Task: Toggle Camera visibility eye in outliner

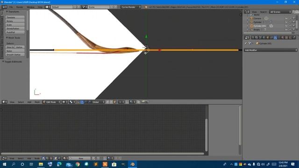Action: pos(286,19)
